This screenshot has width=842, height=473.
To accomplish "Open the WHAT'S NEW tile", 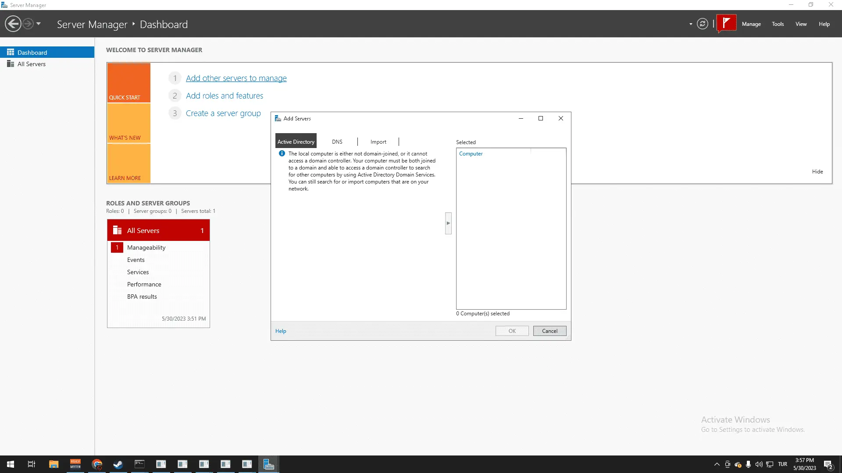I will tap(129, 124).
